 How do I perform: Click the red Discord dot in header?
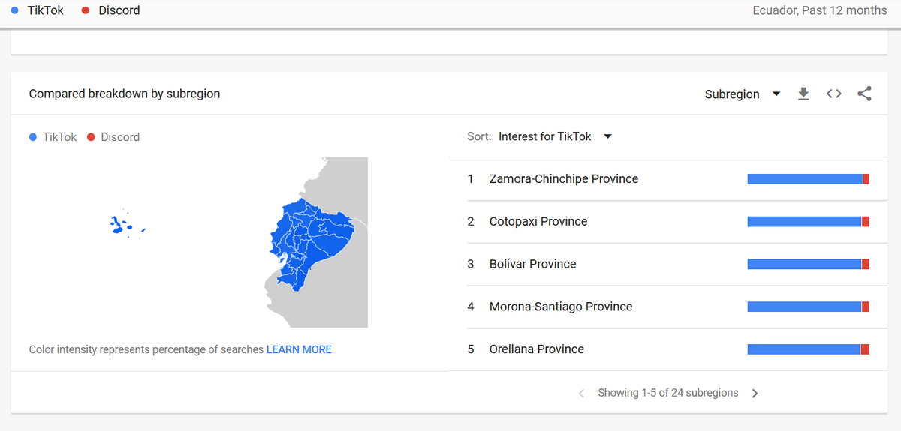tap(85, 10)
